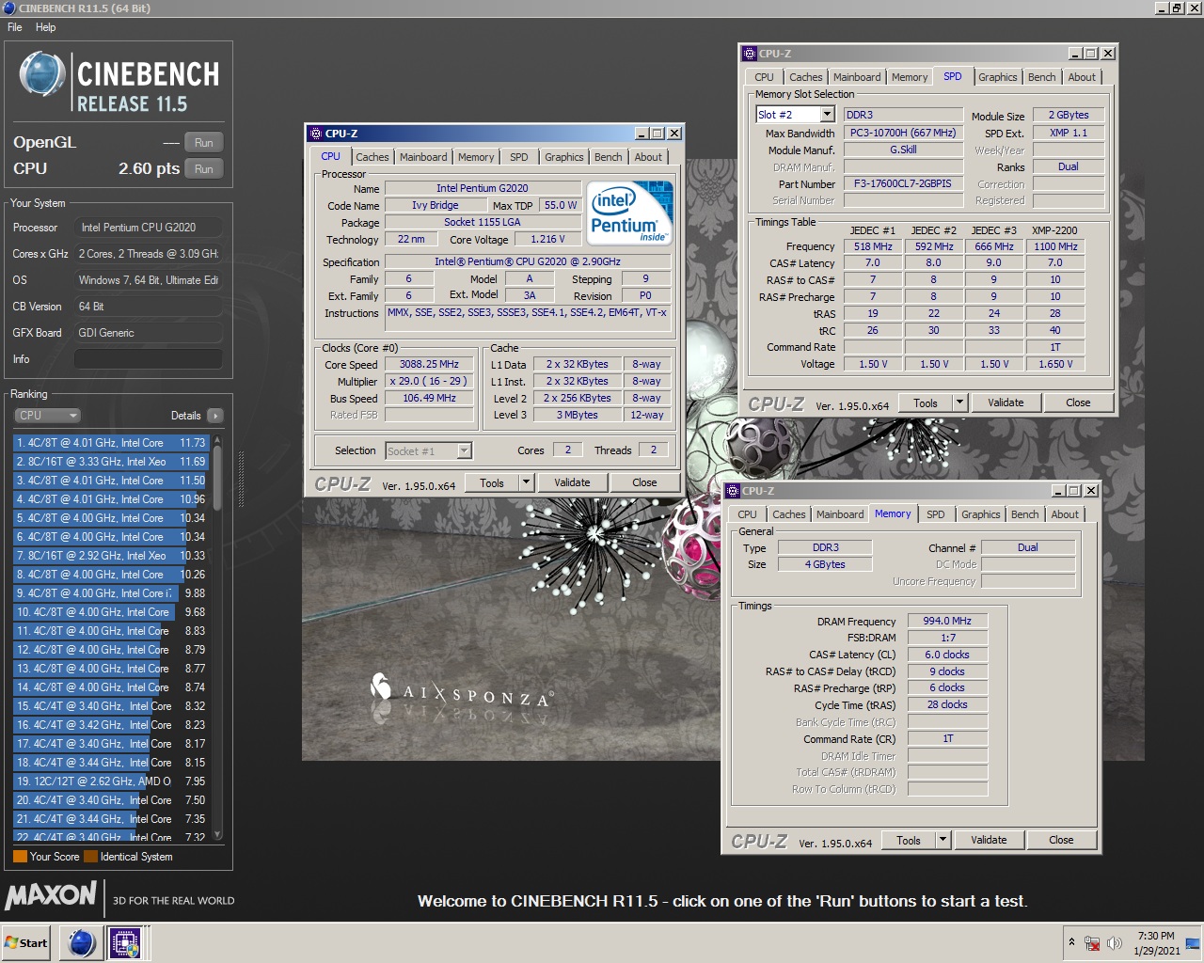
Task: Click Close button in the CPU window
Action: [644, 483]
